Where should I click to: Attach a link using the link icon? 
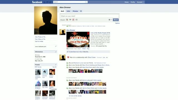point(76,20)
